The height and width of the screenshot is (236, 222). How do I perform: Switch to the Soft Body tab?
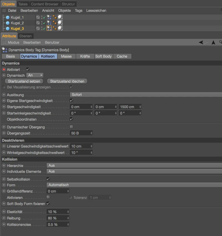pos(103,56)
